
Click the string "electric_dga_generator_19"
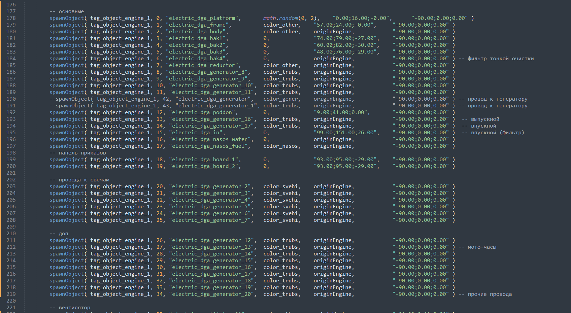tap(211, 287)
